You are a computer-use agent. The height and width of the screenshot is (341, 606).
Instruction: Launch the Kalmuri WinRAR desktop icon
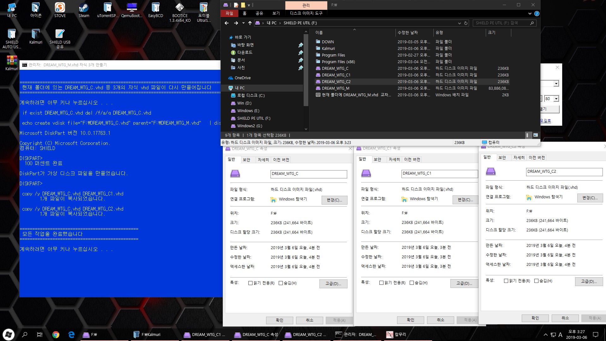(12, 63)
